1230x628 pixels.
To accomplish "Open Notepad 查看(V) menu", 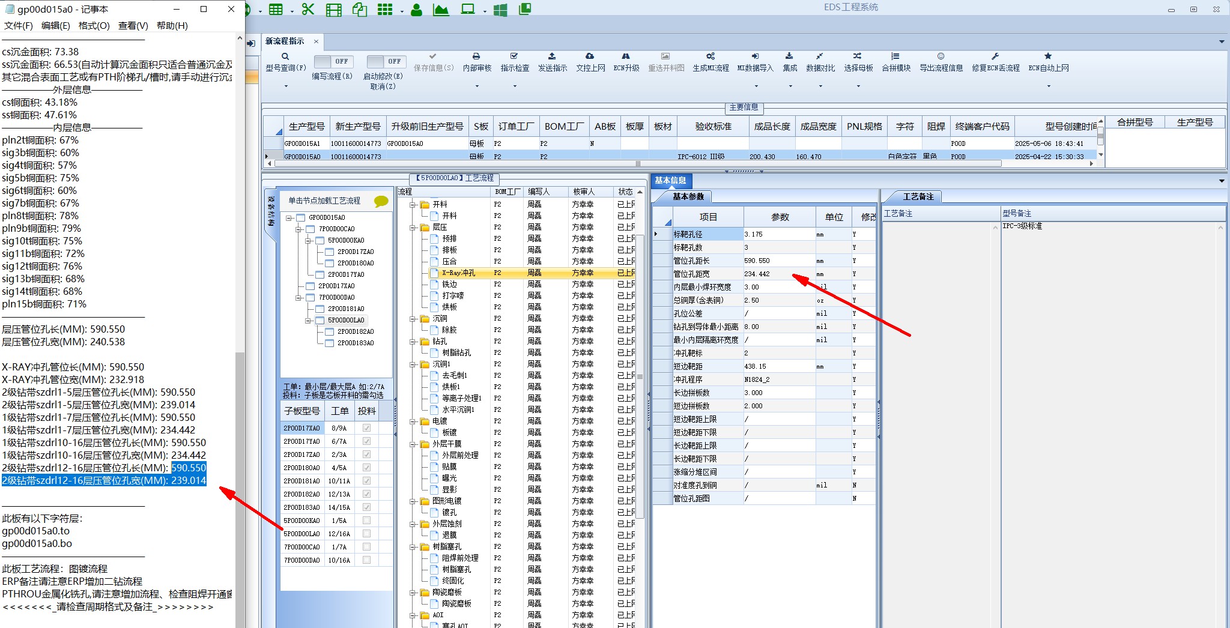I will click(x=133, y=26).
